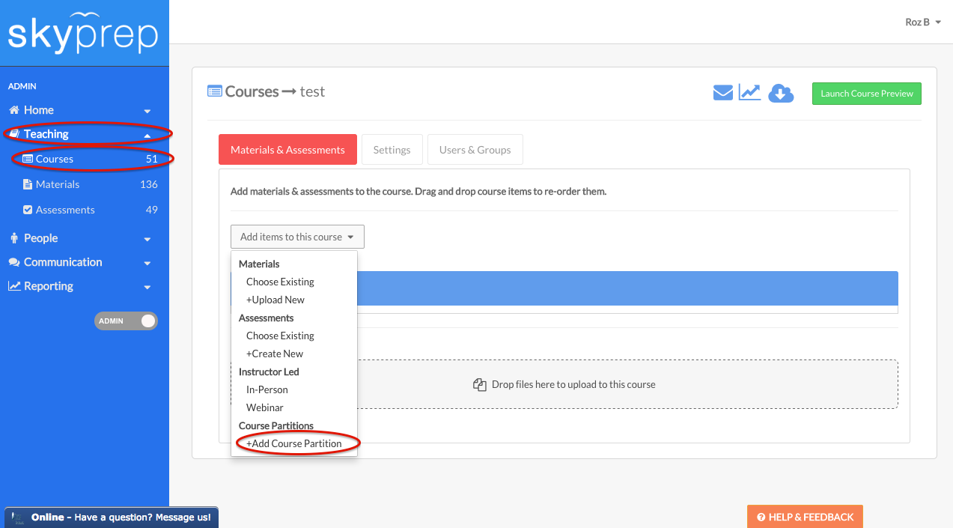The height and width of the screenshot is (528, 953).
Task: Click the Launch Course Preview button
Action: tap(866, 94)
